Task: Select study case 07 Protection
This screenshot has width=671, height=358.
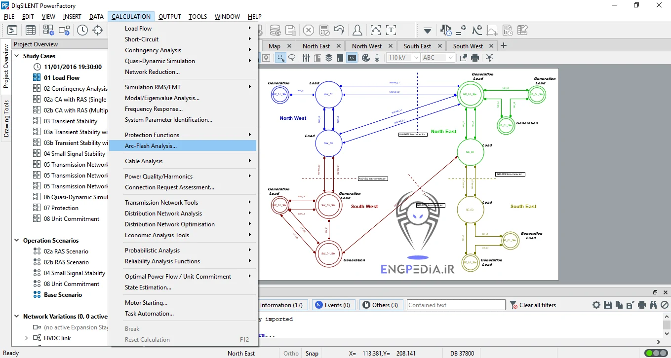Action: tap(61, 208)
